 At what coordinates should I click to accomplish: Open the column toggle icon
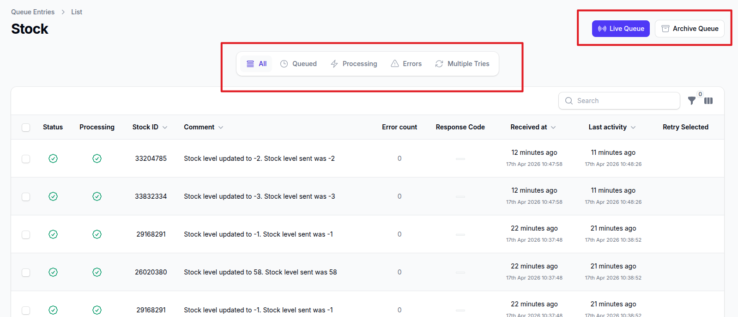point(708,101)
